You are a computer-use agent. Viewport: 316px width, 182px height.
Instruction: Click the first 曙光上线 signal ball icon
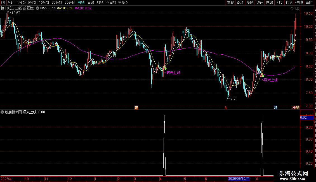tap(164, 68)
